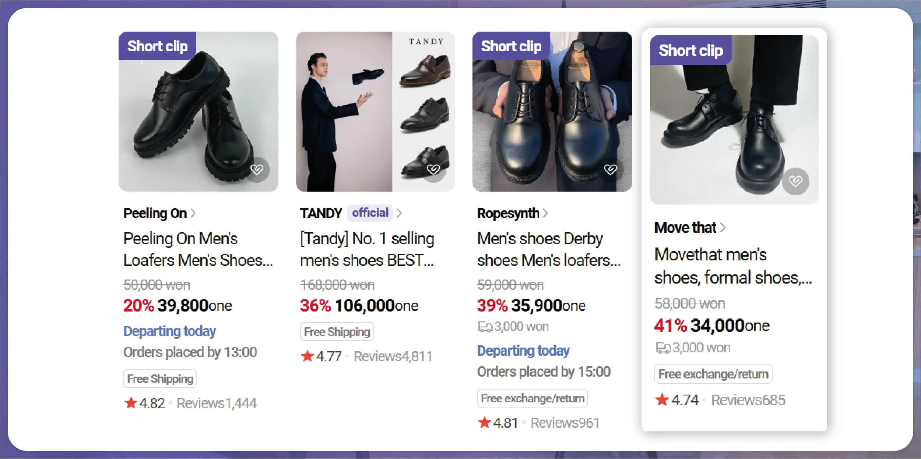Click the heart icon on Movethat shoes
This screenshot has height=459, width=921.
795,181
